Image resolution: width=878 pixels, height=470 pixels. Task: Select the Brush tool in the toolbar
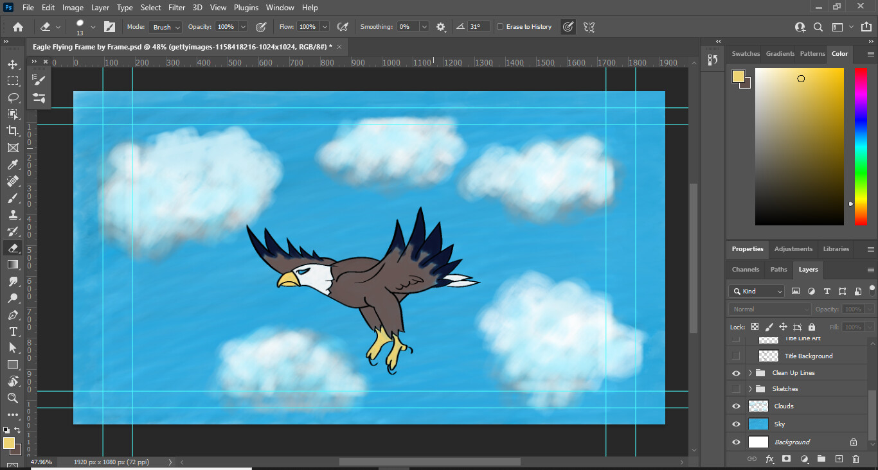point(13,198)
